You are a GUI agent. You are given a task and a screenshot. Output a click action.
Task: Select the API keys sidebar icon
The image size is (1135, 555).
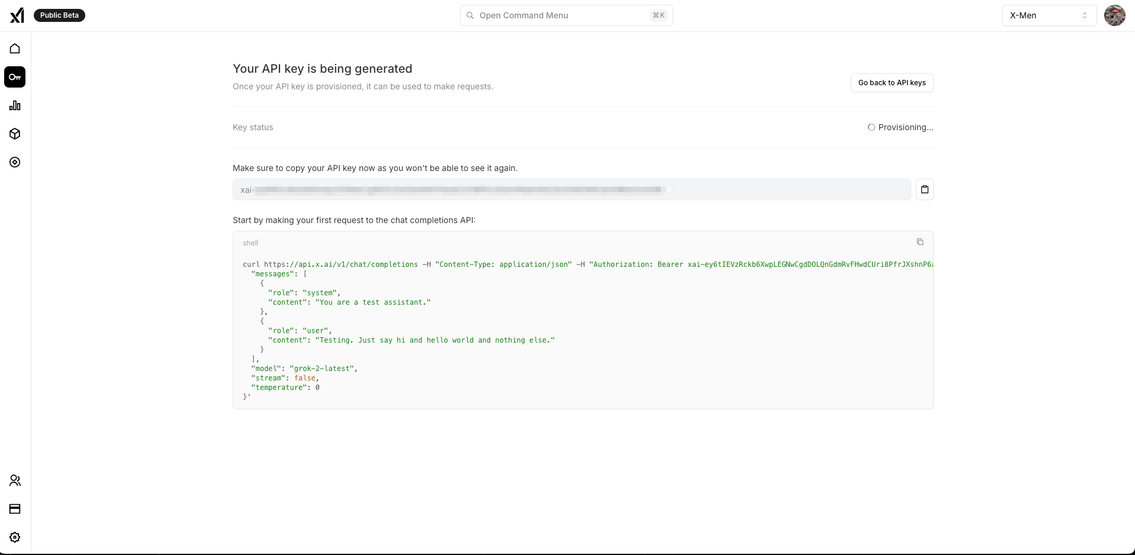click(x=15, y=77)
